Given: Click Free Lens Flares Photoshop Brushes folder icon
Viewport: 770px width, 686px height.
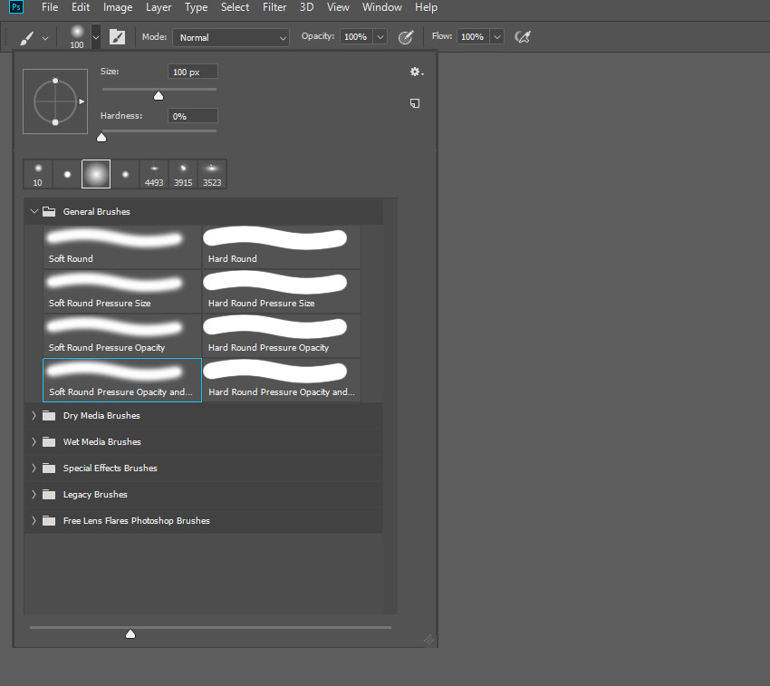Looking at the screenshot, I should point(49,520).
